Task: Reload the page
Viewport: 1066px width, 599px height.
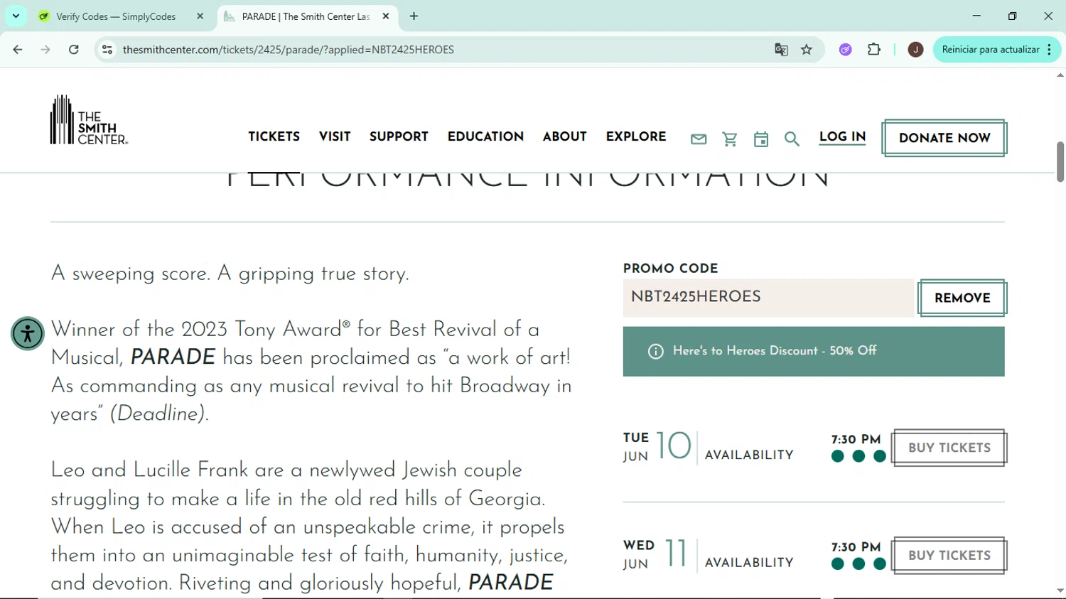Action: pos(74,50)
